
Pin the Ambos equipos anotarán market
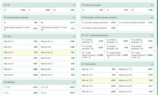[4, 18]
